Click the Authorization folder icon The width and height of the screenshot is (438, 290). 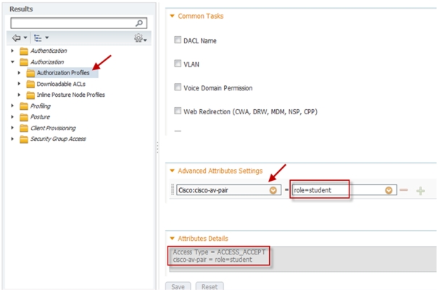pos(24,62)
